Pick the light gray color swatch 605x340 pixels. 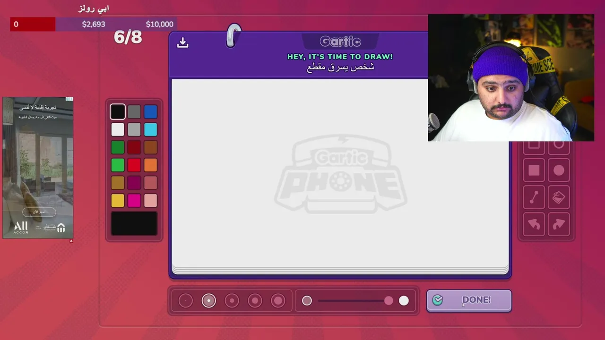pyautogui.click(x=134, y=129)
